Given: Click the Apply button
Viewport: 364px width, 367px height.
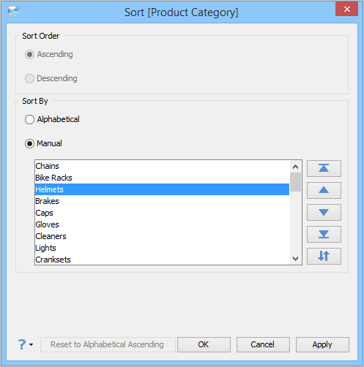Looking at the screenshot, I should coord(322,344).
